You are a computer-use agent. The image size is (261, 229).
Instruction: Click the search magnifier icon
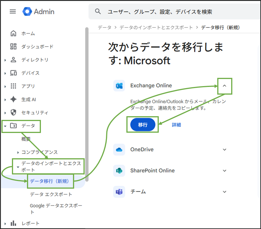pos(98,11)
